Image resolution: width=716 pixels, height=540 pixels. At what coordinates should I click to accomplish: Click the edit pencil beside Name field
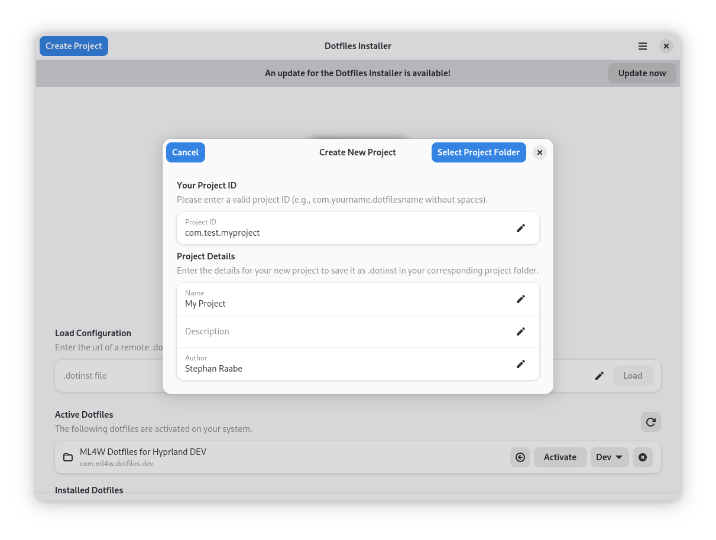[520, 299]
